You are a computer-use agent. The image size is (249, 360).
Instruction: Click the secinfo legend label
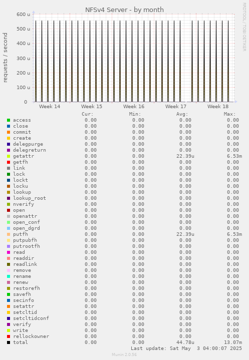pos(24,300)
